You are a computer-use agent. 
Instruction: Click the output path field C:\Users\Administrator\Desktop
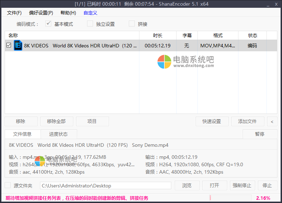tap(105, 186)
